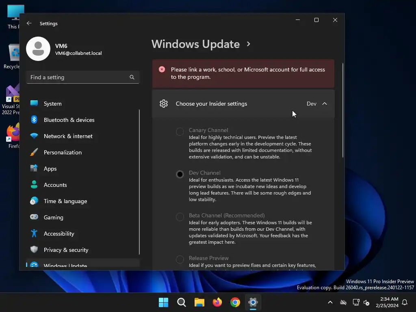Click the Release Preview label text
Screen dimensions: 416x312
coord(208,258)
